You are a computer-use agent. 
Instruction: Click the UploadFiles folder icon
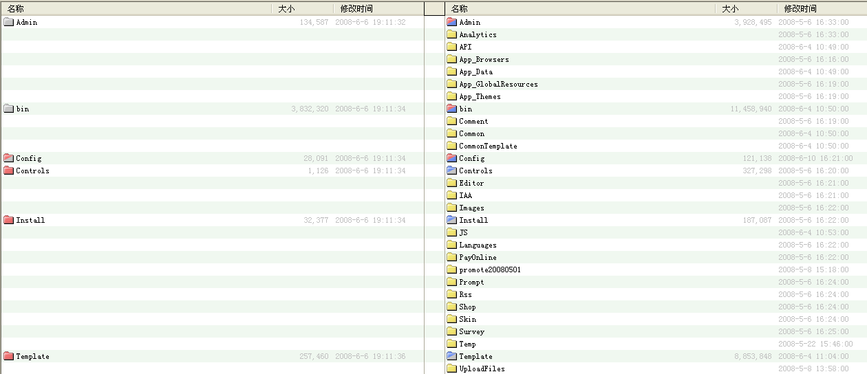(x=451, y=368)
